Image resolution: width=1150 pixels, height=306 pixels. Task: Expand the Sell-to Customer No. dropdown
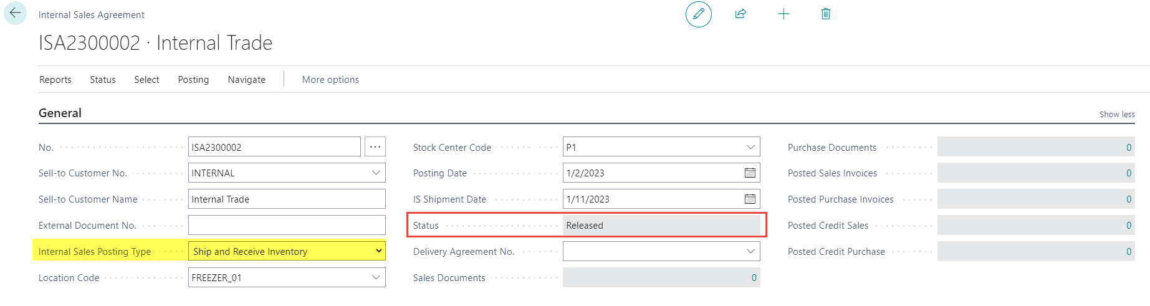[376, 173]
